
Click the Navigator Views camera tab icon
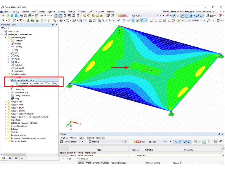[x=16, y=158]
